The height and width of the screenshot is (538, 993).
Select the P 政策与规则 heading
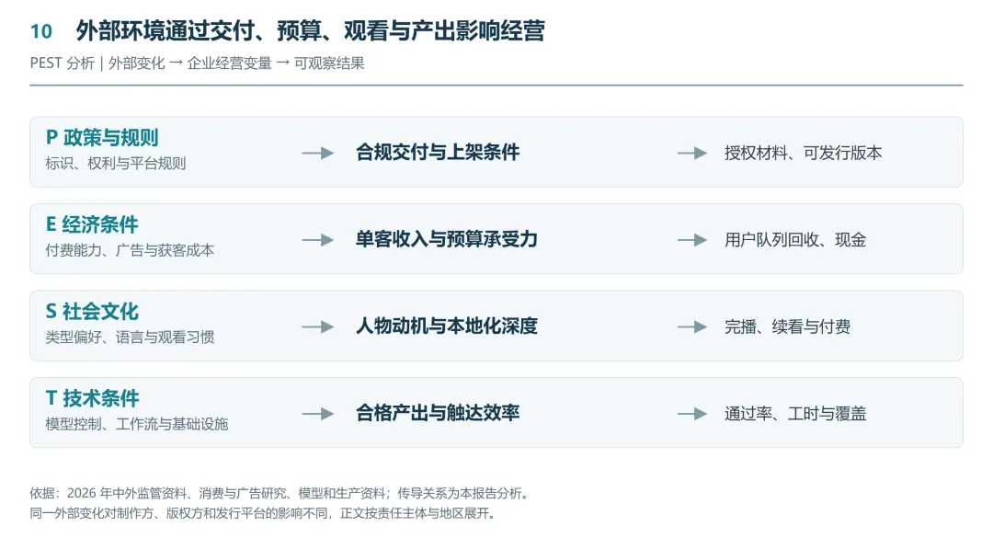point(102,138)
